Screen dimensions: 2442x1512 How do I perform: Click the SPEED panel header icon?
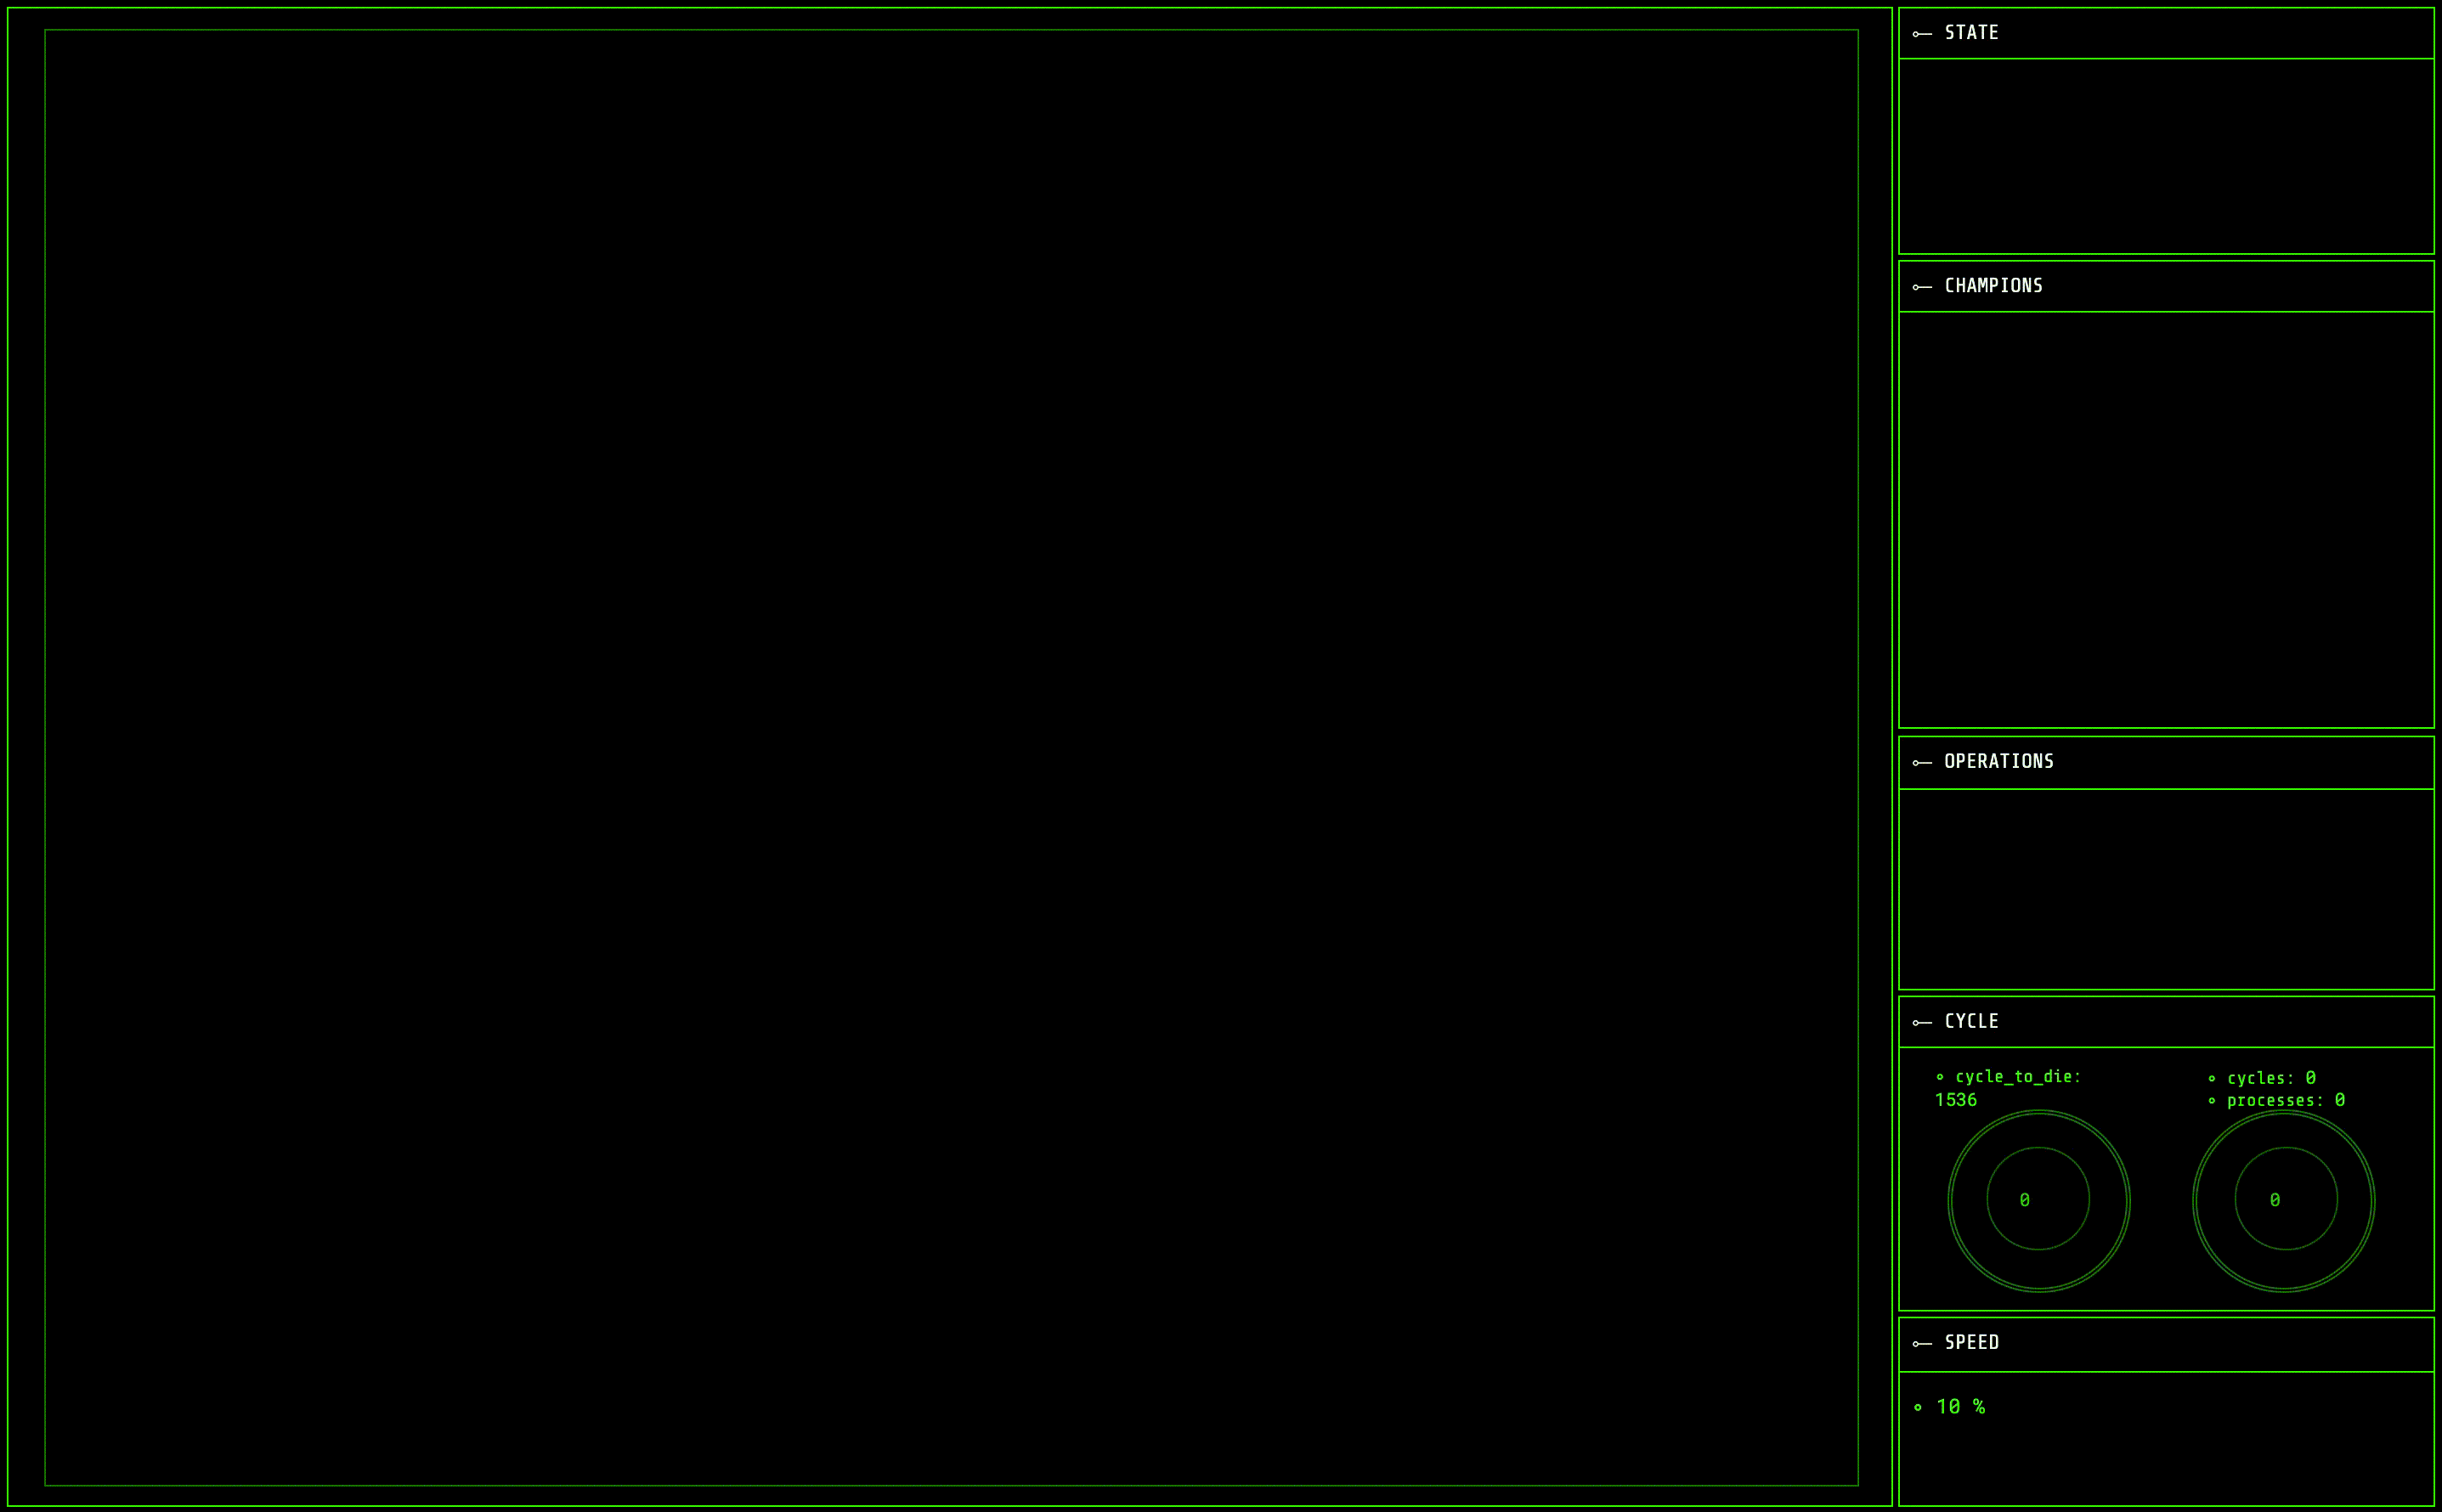click(1921, 1343)
